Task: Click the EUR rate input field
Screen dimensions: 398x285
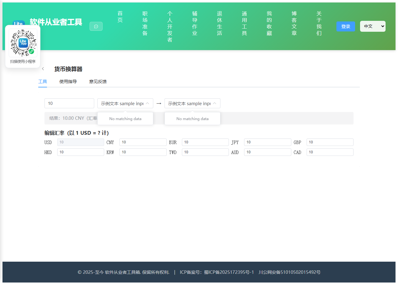Action: pos(205,142)
